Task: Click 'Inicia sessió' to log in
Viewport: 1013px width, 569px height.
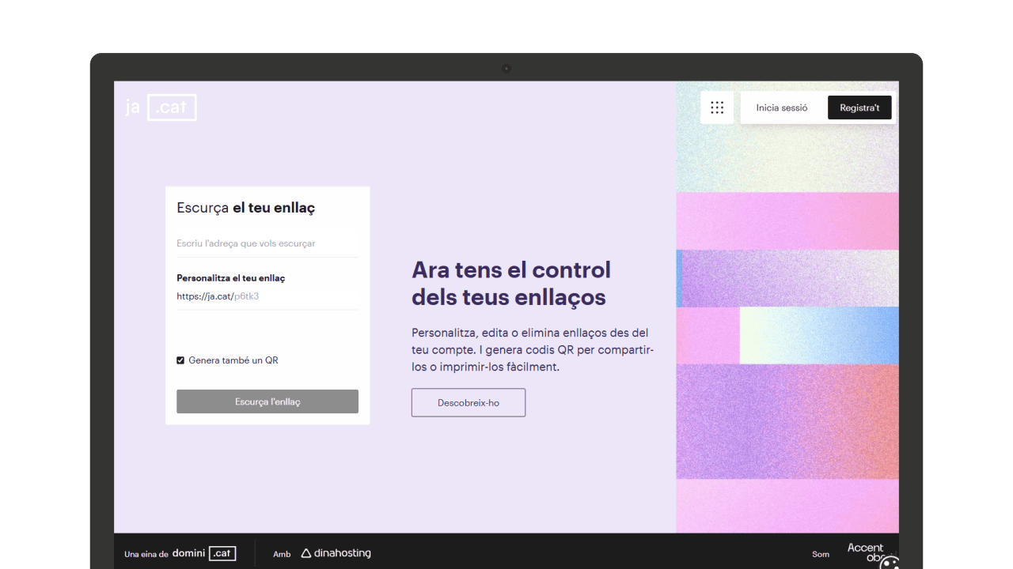Action: click(782, 107)
